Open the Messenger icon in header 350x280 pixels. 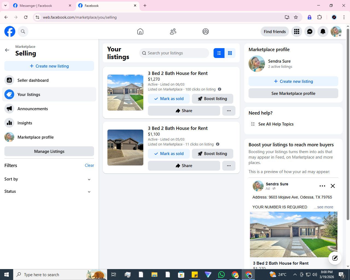coord(310,31)
